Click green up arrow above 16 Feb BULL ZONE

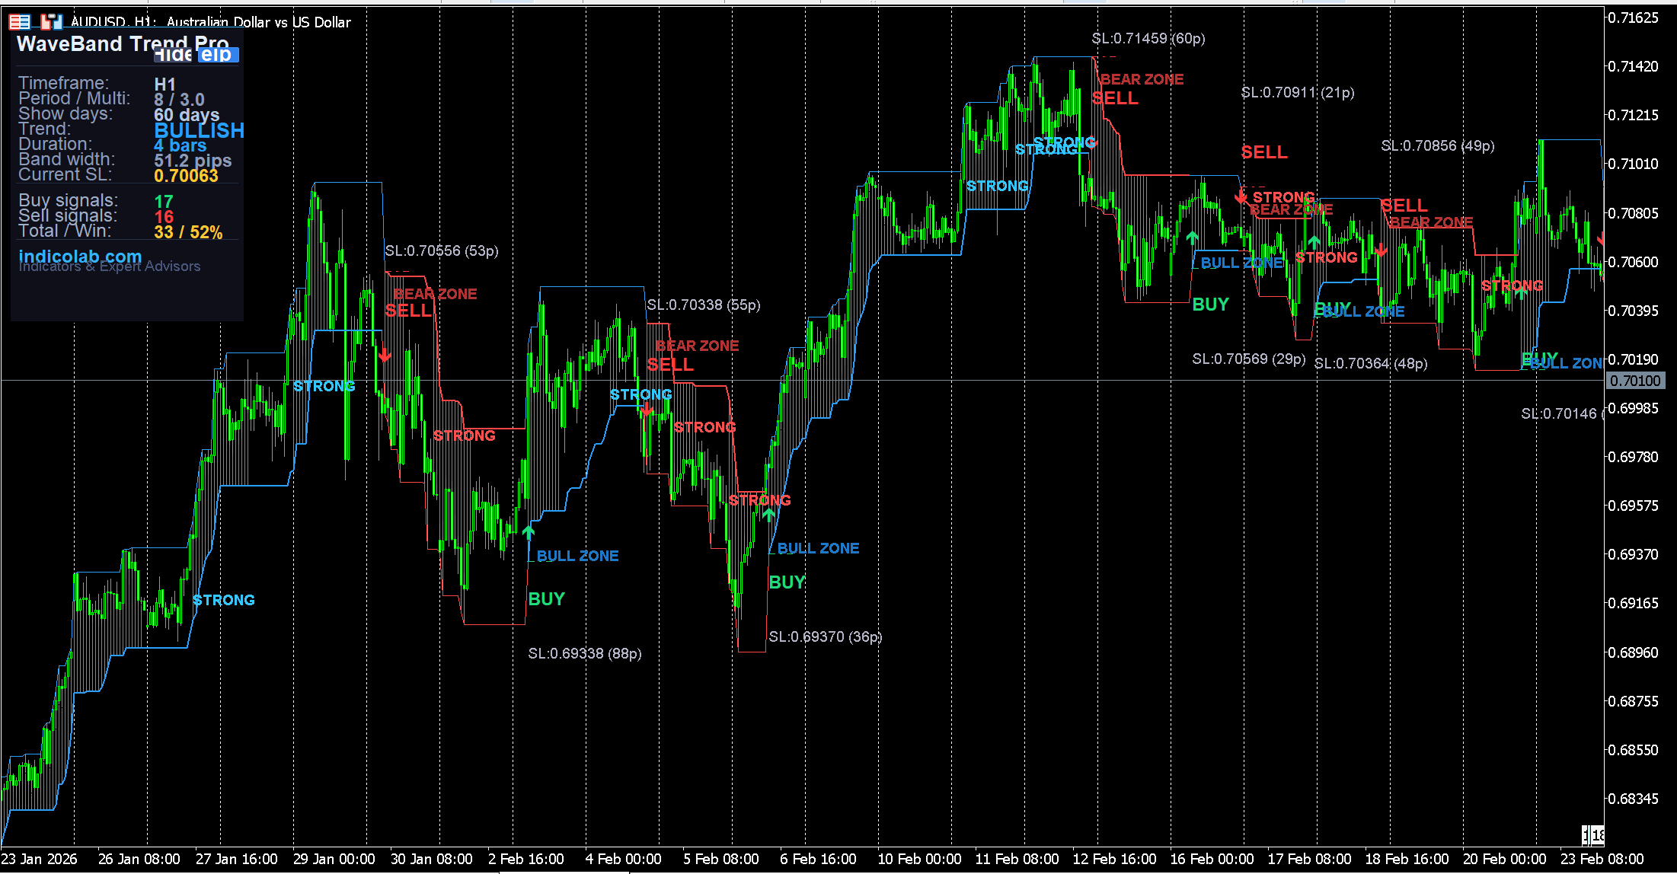1192,238
